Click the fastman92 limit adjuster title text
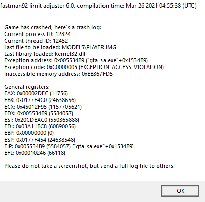The image size is (205, 202). click(98, 6)
